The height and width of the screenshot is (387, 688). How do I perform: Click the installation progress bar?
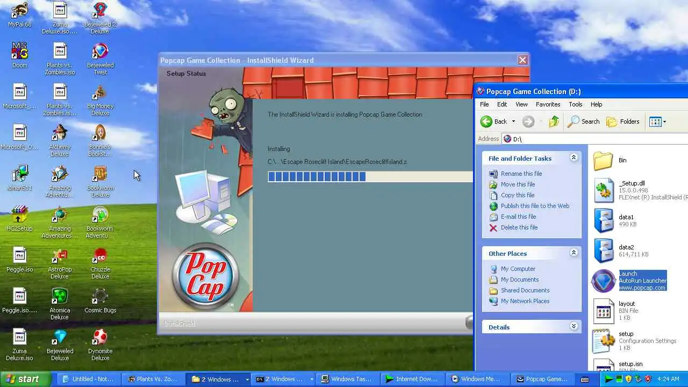[x=370, y=176]
